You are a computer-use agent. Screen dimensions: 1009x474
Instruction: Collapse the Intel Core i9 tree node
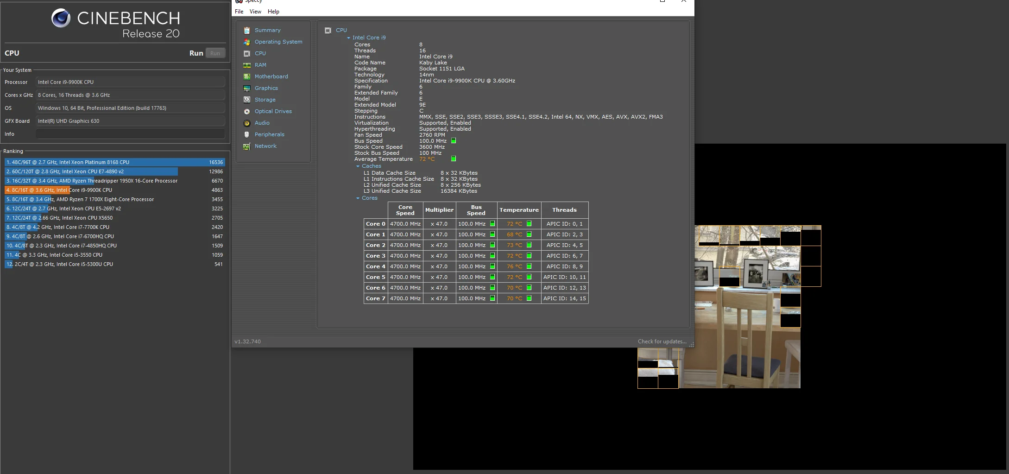click(348, 38)
